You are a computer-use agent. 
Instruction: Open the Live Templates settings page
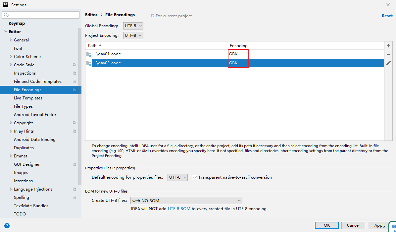click(28, 98)
